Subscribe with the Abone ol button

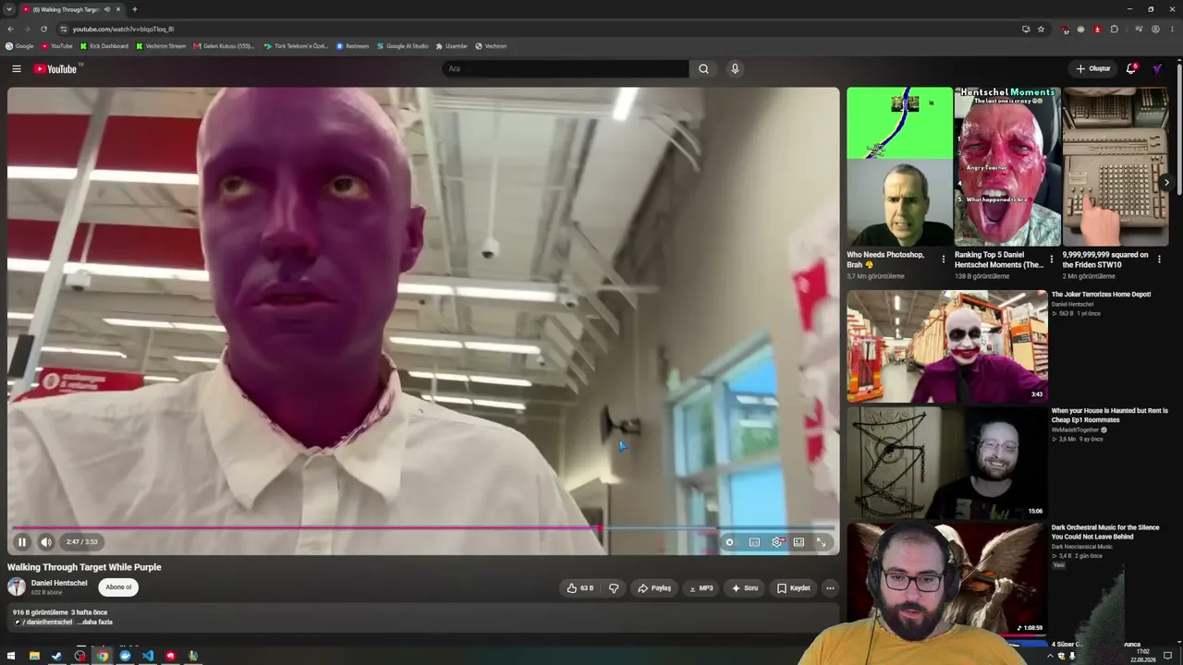[118, 587]
